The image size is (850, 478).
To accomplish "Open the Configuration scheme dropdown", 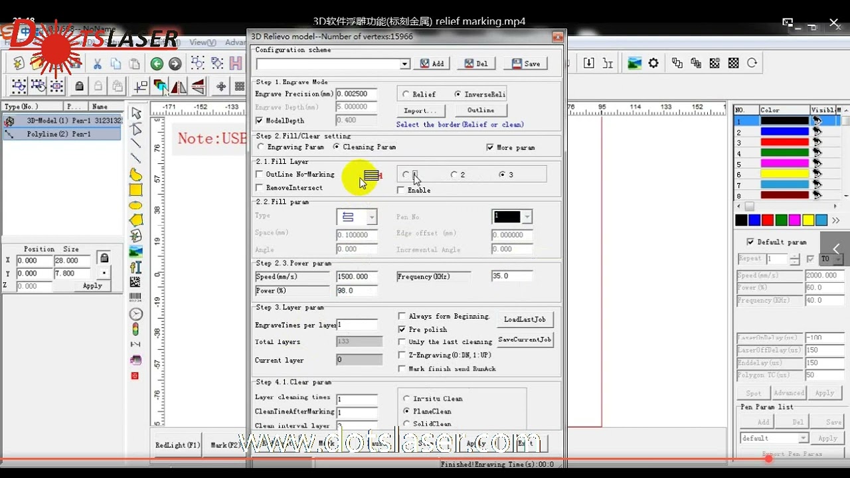I will [x=404, y=64].
